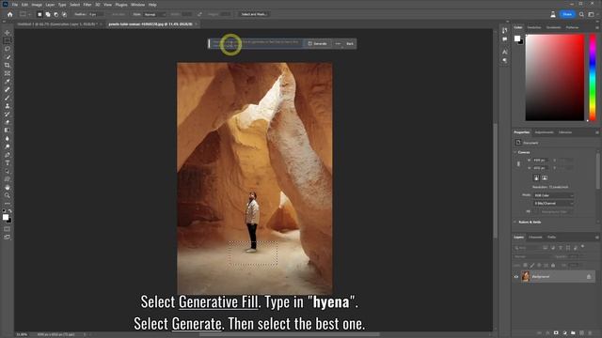Select the Eraser tool
This screenshot has height=338, width=602.
tap(8, 122)
